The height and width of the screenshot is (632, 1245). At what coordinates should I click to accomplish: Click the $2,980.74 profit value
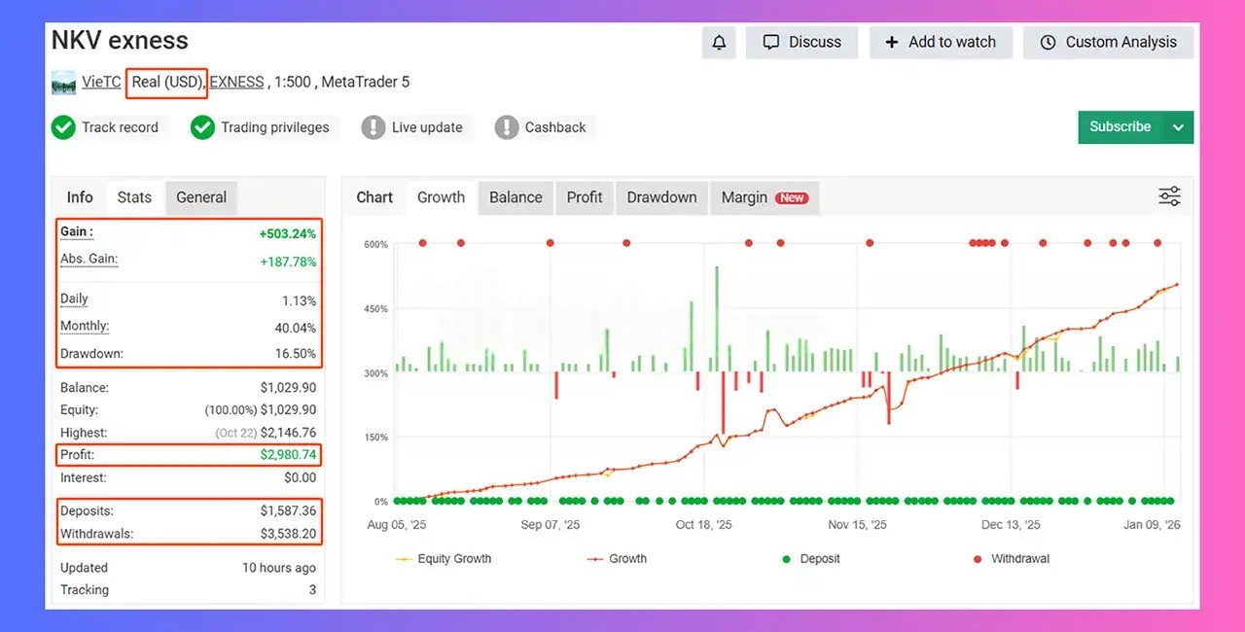288,454
